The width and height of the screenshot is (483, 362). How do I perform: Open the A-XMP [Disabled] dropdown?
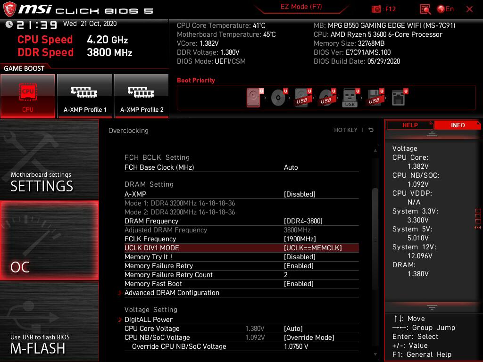[300, 194]
